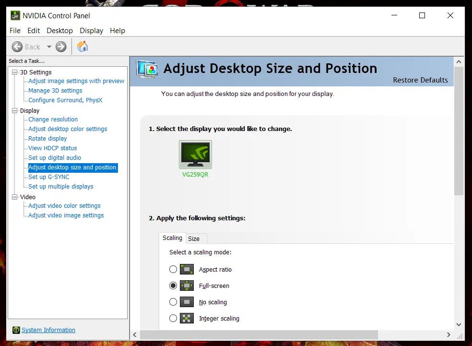Open Adjust video color settings
Viewport: 472px width, 346px height.
[x=64, y=206]
